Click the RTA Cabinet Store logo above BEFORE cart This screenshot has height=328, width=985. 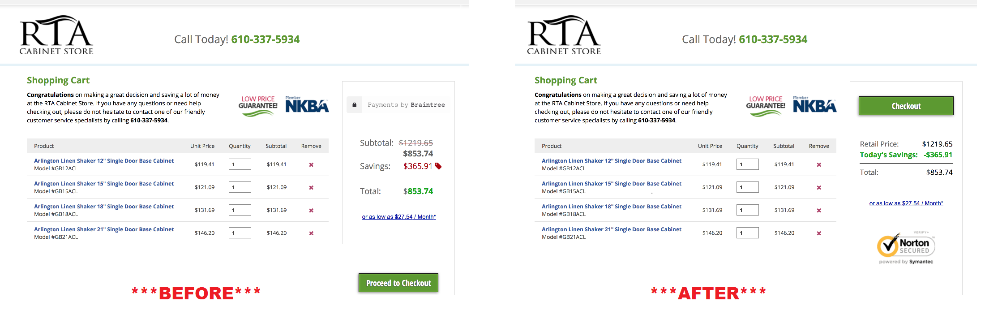(56, 36)
